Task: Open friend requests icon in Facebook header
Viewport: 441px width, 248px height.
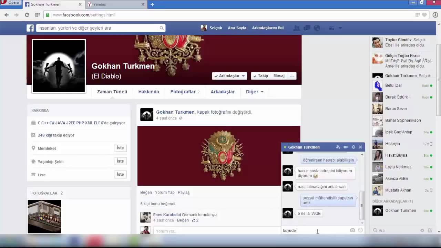Action: coord(296,28)
